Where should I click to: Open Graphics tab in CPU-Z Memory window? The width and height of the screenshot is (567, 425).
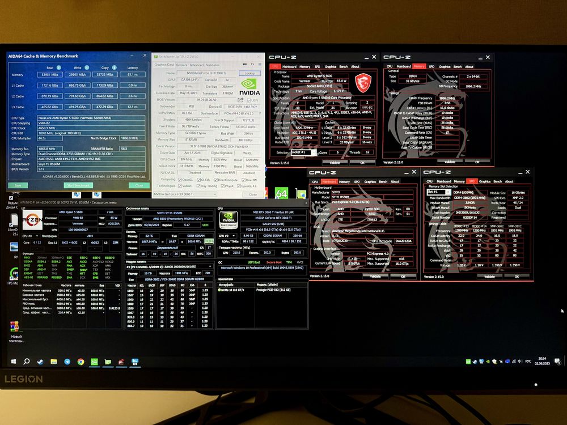[445, 66]
